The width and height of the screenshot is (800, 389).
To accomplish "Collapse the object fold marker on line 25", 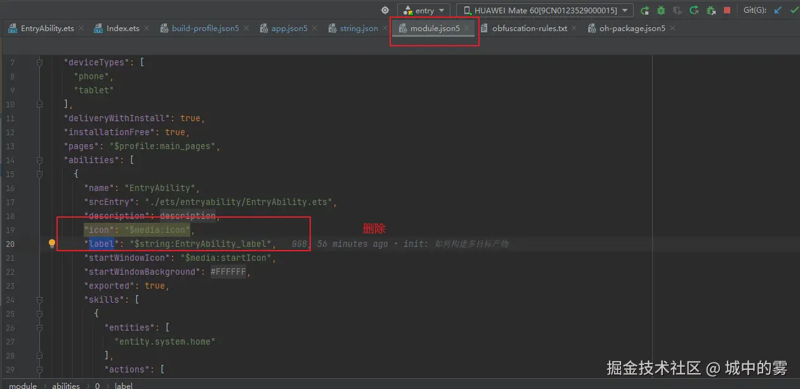I will (x=39, y=313).
